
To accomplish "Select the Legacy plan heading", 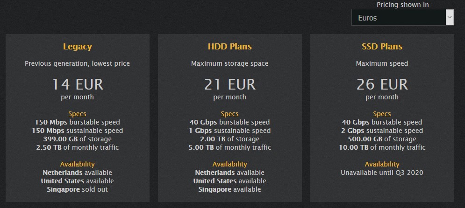I will point(78,47).
